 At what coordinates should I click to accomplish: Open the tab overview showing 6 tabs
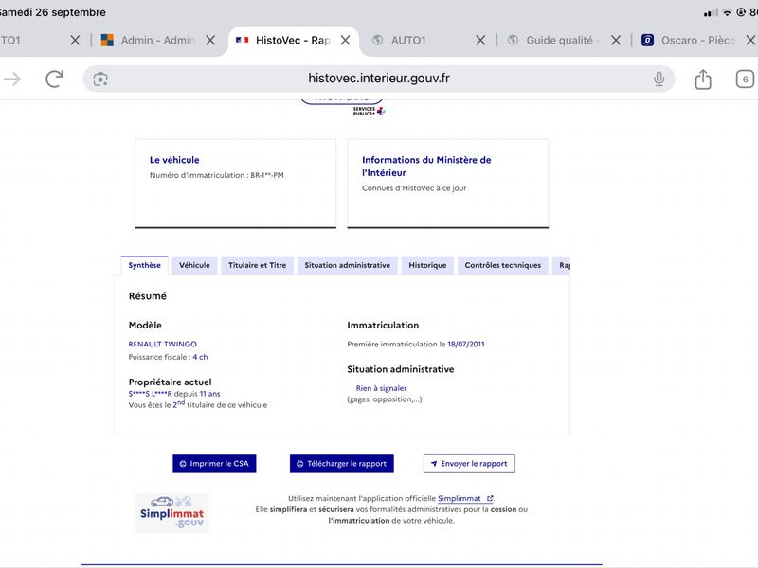pos(745,80)
